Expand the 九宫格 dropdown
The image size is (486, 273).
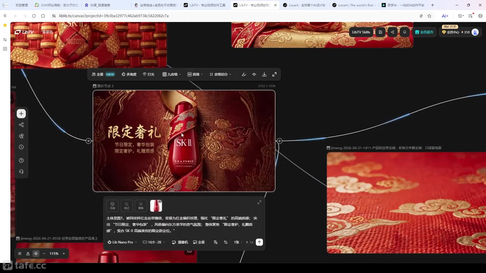pos(172,74)
